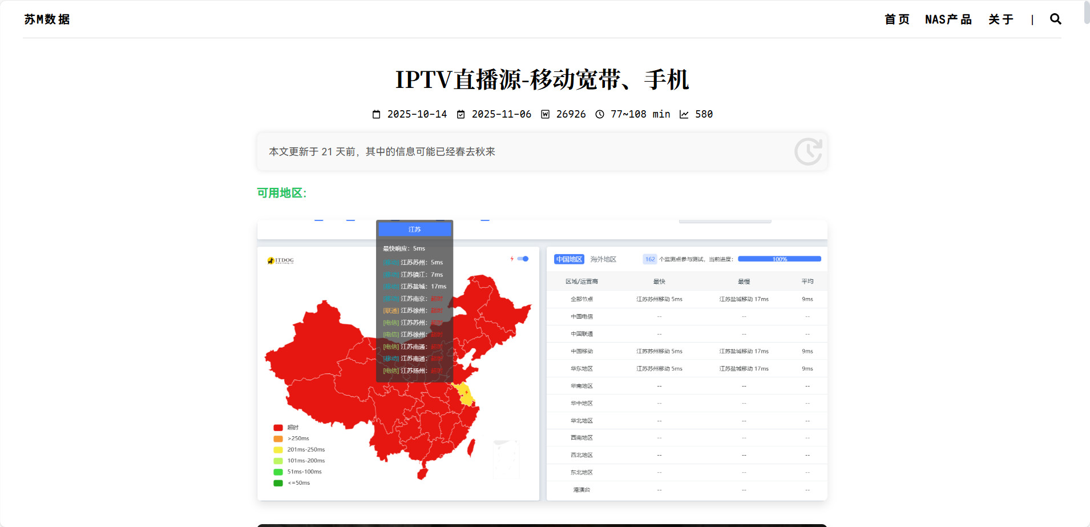The image size is (1090, 527).
Task: Click the updated date calendar-check icon
Action: pyautogui.click(x=461, y=114)
